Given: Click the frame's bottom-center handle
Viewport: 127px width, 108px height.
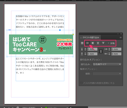Looking at the screenshot, I should [x=40, y=57].
